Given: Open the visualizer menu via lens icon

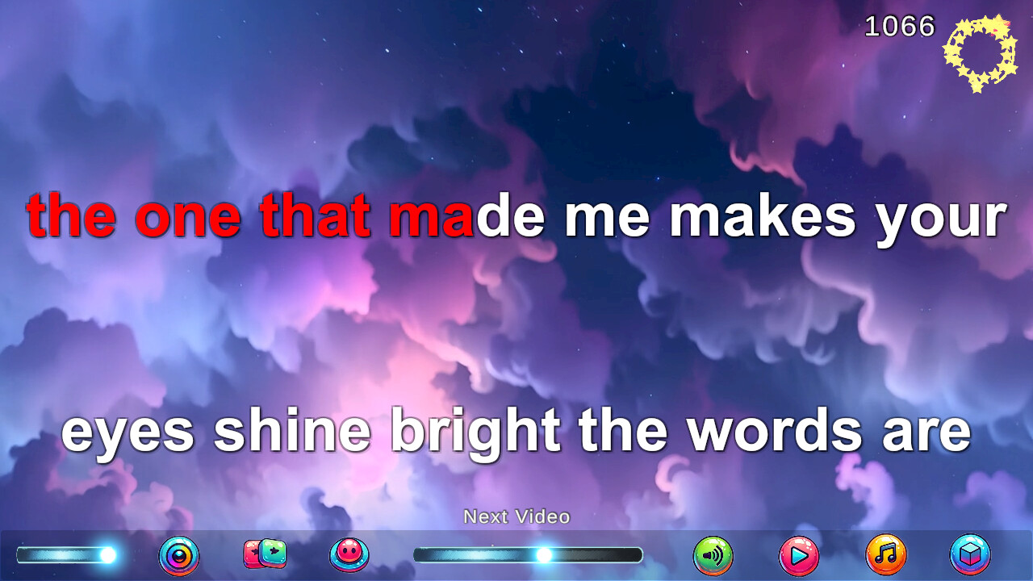Looking at the screenshot, I should point(179,555).
